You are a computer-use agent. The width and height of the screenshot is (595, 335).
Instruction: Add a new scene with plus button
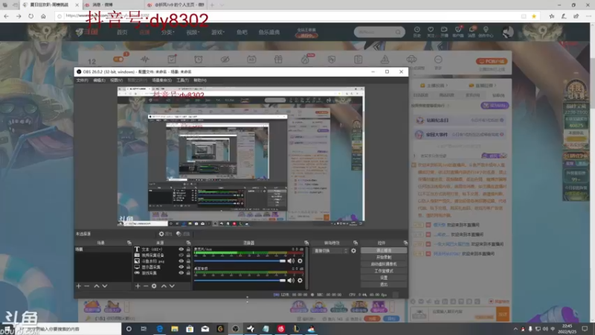coord(79,286)
